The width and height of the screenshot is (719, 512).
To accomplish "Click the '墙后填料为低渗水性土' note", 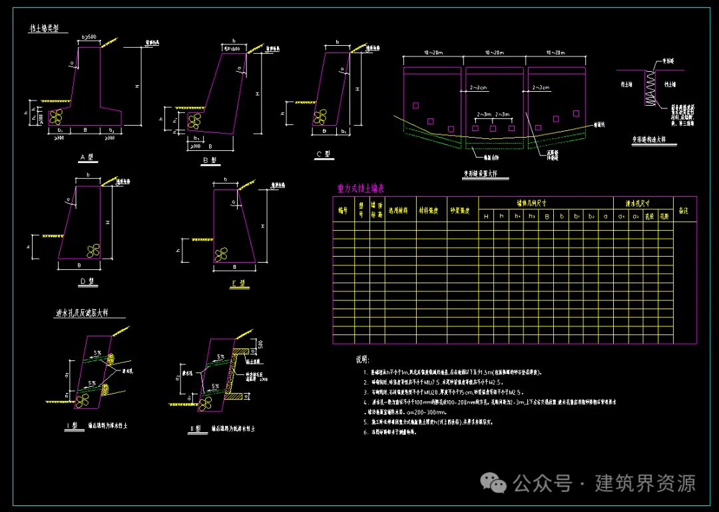I will tap(232, 429).
